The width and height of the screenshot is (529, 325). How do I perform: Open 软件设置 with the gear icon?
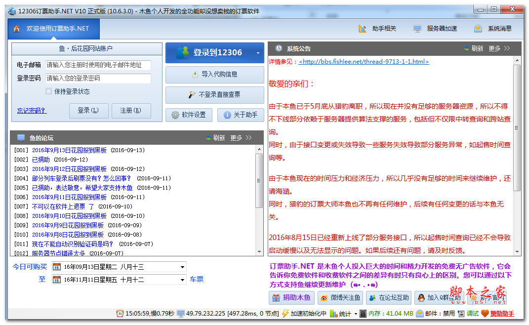coord(189,115)
